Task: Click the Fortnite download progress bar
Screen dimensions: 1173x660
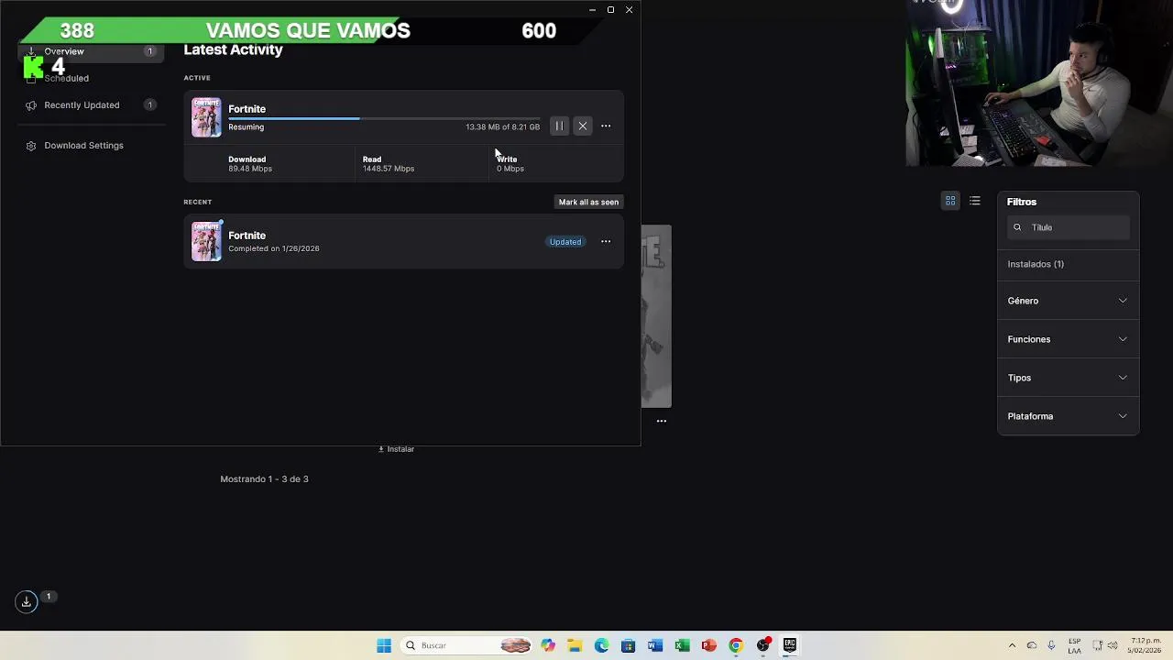Action: pos(384,119)
